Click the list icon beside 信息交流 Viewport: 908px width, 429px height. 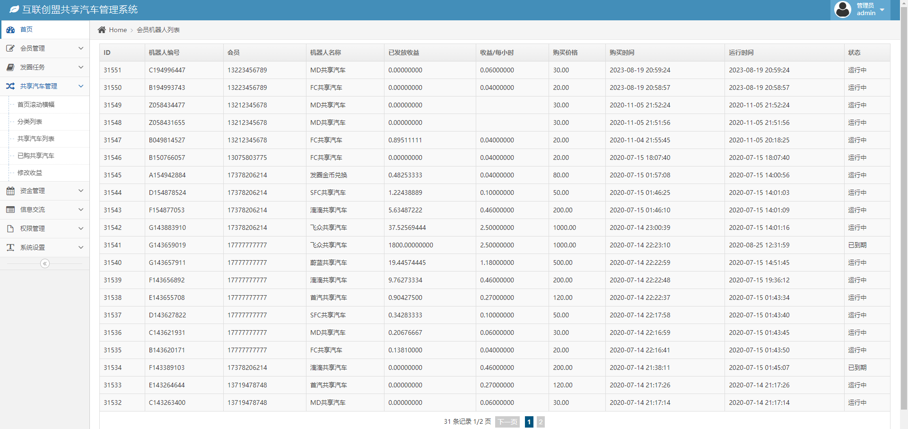(x=10, y=210)
